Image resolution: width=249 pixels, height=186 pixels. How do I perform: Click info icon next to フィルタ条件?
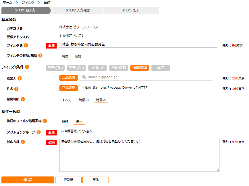coord(27,67)
